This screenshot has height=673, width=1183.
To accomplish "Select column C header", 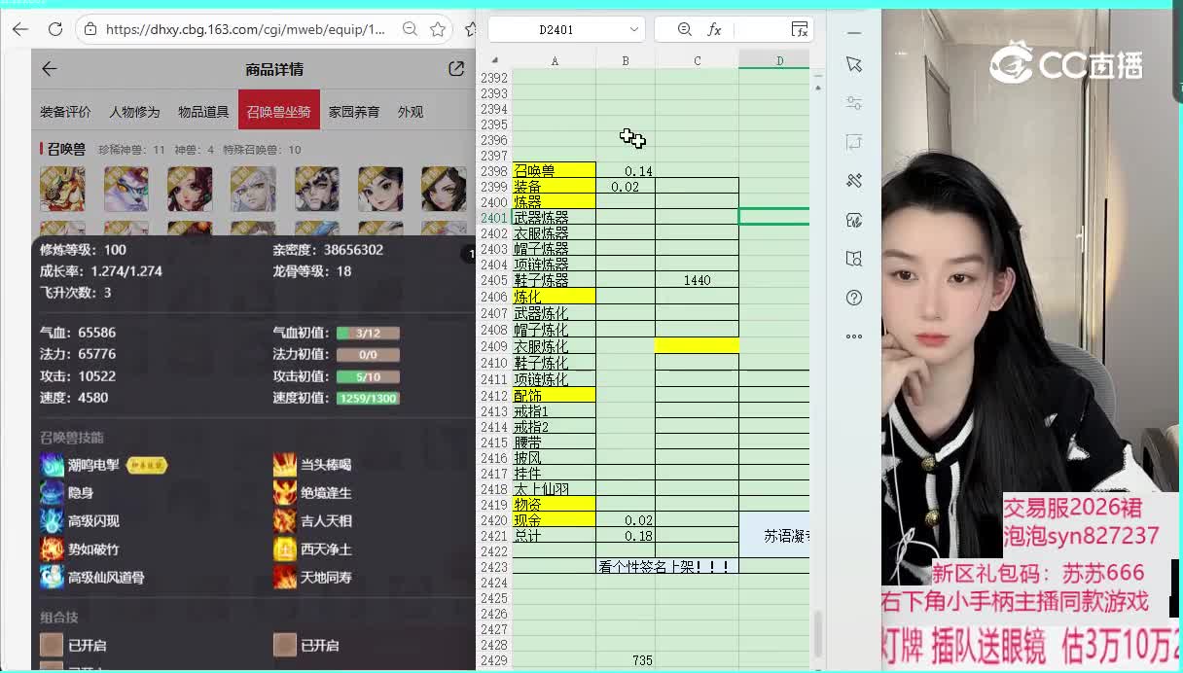I will tap(698, 61).
